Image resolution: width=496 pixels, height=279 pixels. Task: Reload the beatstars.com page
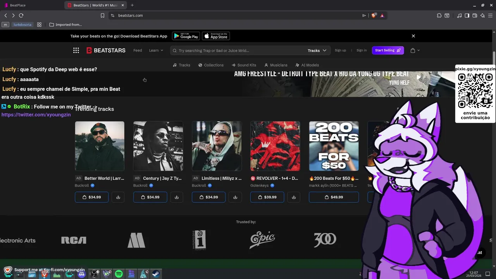[21, 15]
